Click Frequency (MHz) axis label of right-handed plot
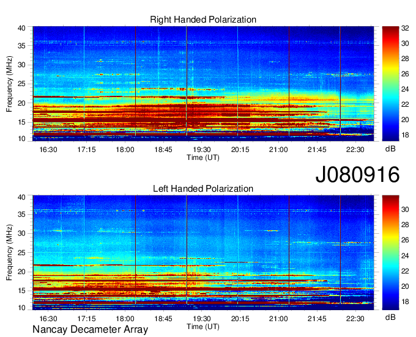Screen dimensions: 416x337 pyautogui.click(x=9, y=84)
